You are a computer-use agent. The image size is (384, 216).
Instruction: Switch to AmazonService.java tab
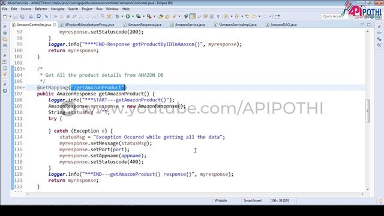188,25
